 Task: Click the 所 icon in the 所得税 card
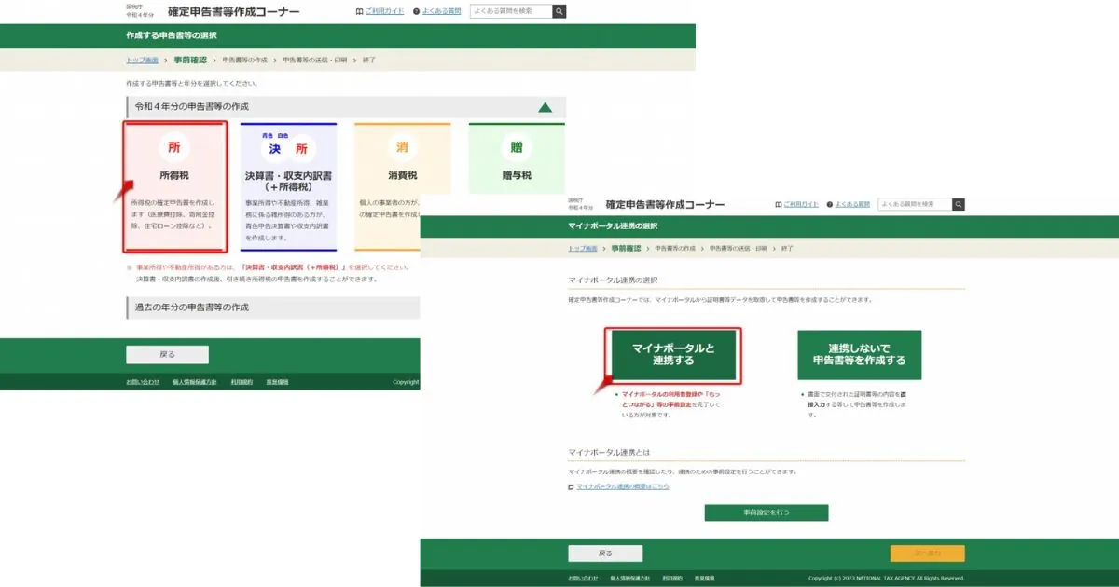[x=173, y=148]
